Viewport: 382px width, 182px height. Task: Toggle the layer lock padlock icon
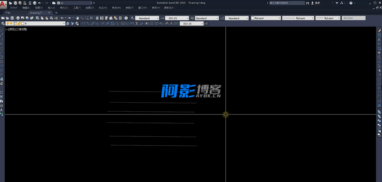[19, 23]
